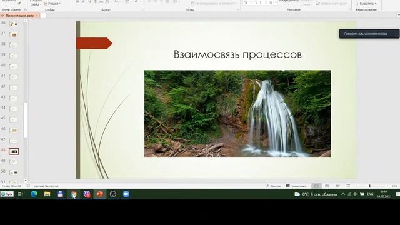
Task: Open the Clipboard group dialog launcher
Action: coord(25,9)
